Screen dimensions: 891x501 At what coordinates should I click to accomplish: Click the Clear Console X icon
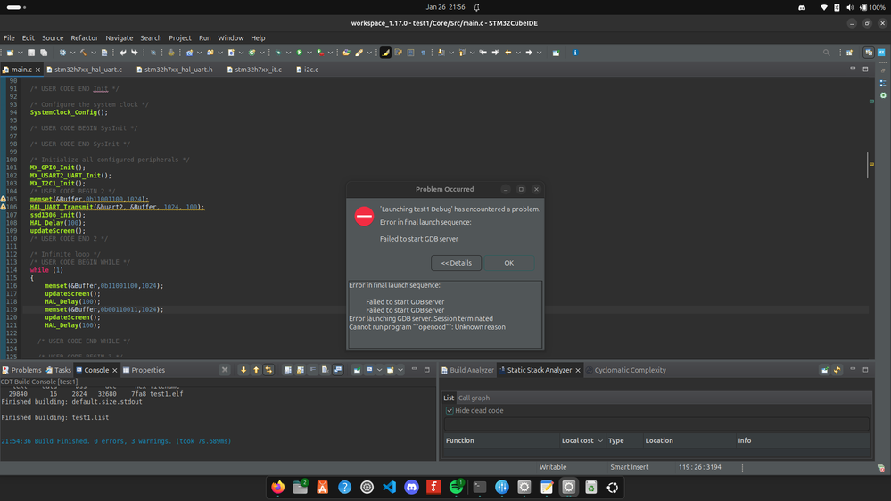[x=225, y=370]
